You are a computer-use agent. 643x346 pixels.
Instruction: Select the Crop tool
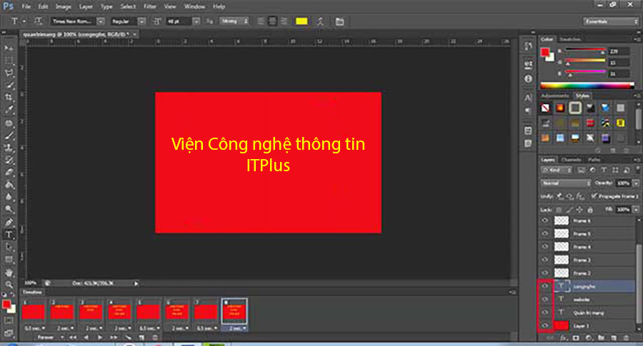coord(9,97)
